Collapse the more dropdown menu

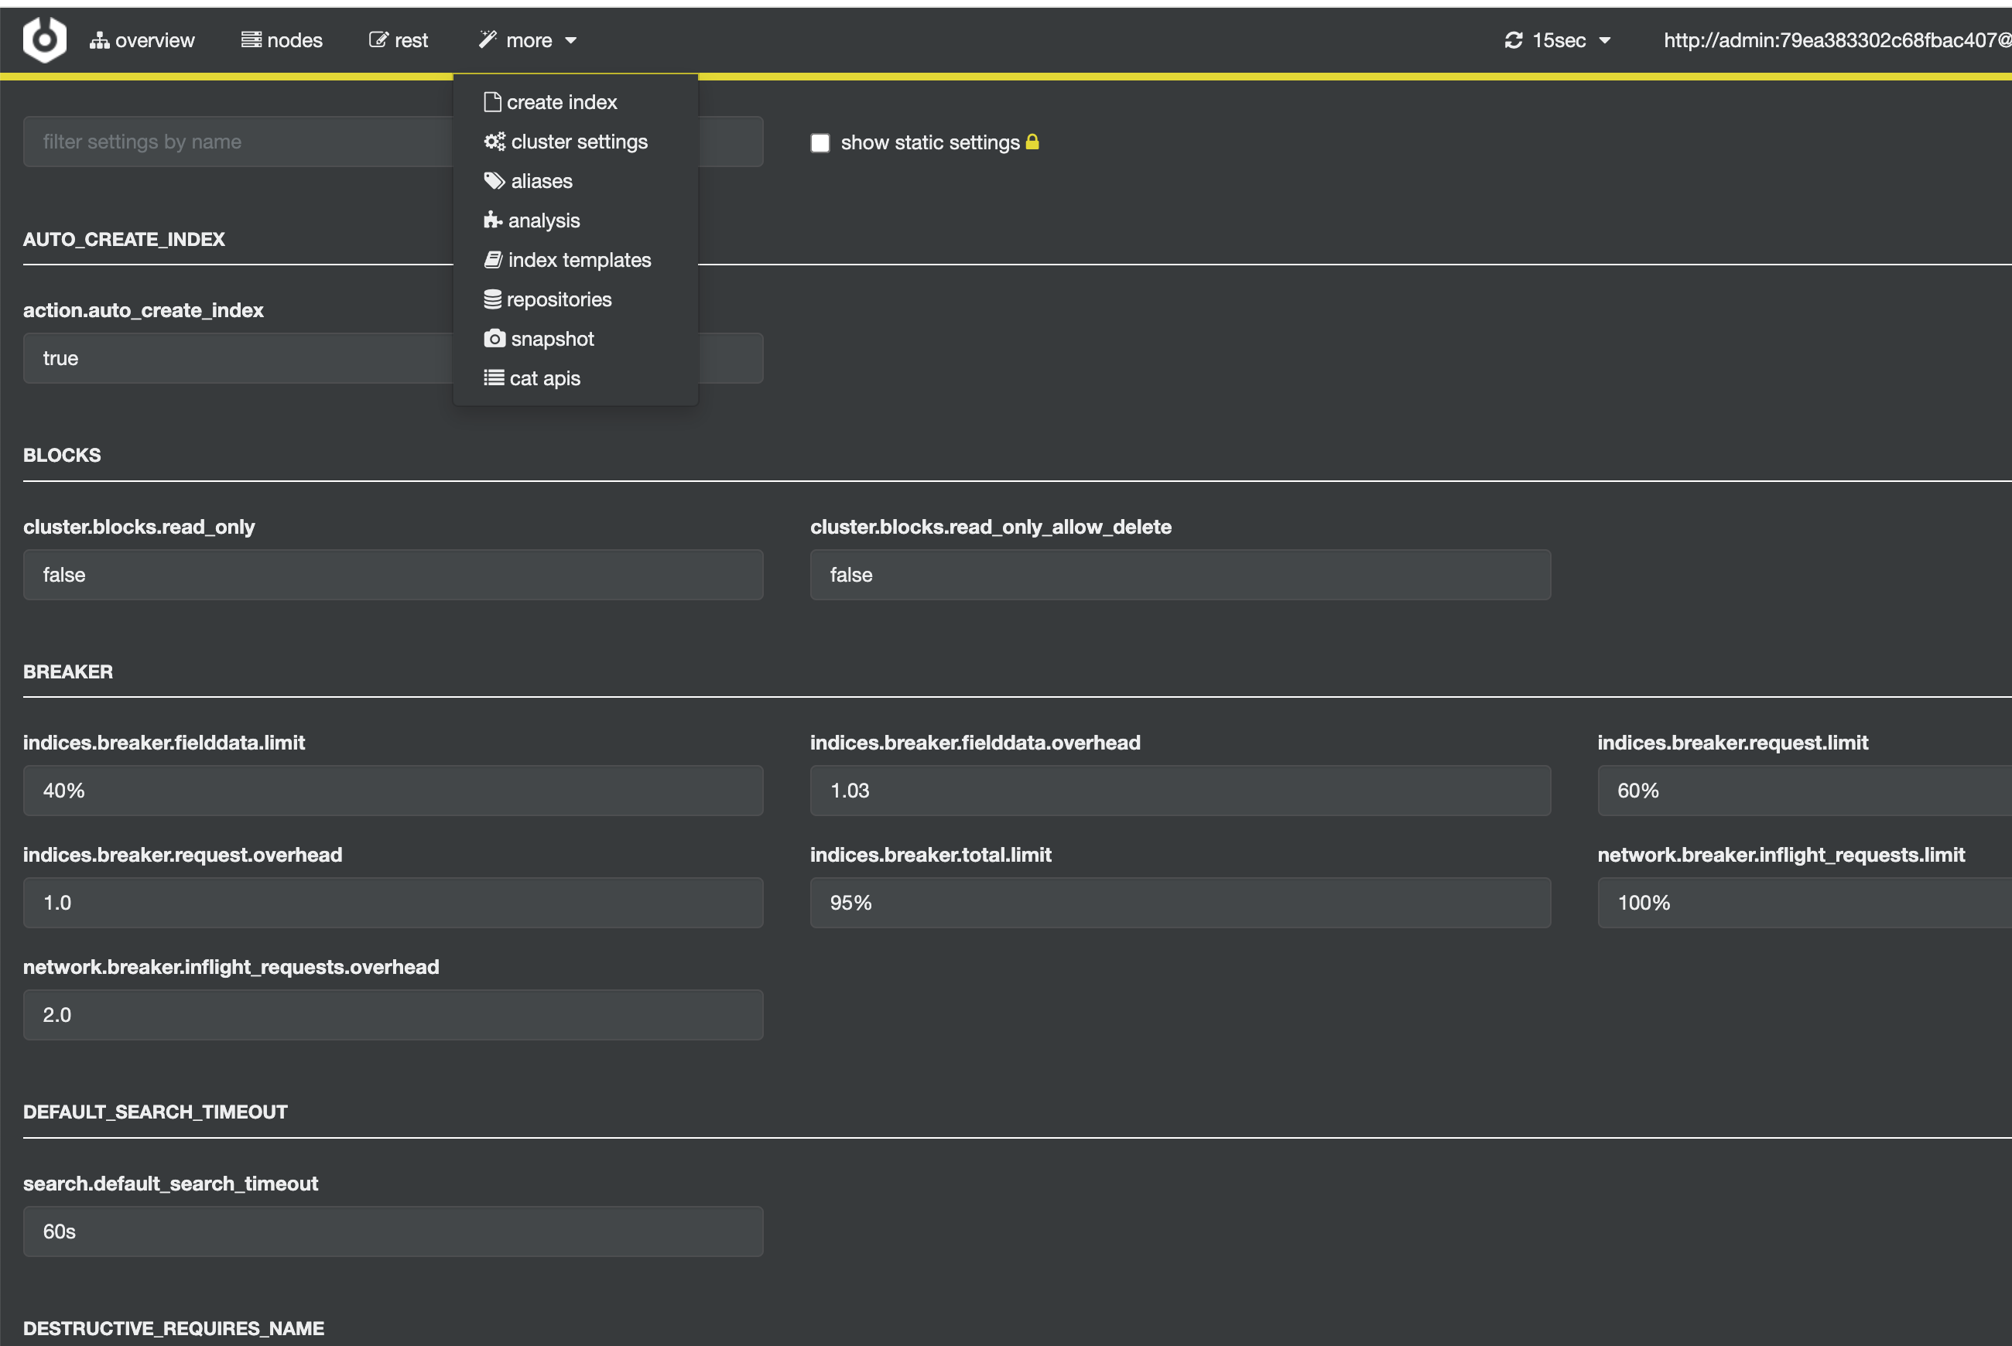pos(528,40)
